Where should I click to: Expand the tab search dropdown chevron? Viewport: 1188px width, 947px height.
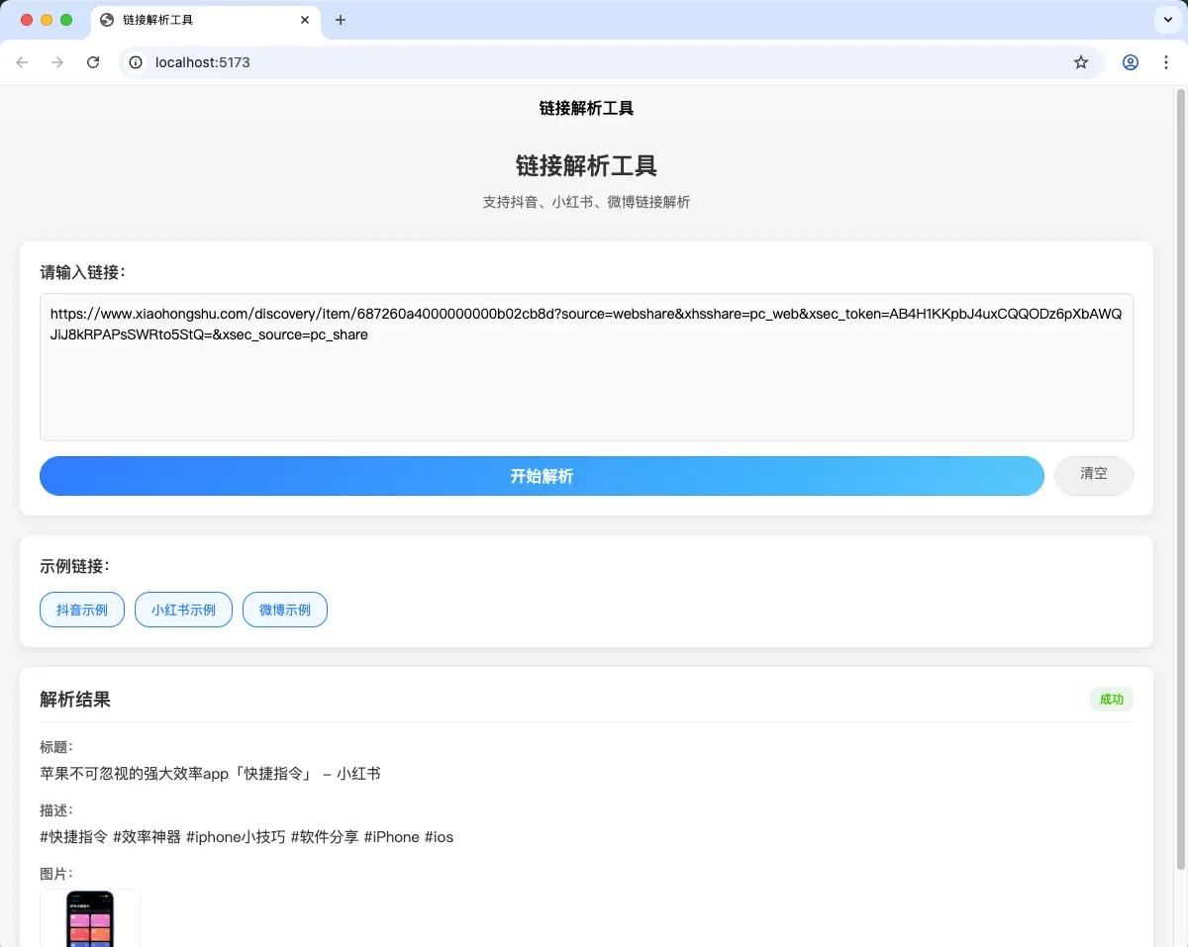coord(1165,20)
